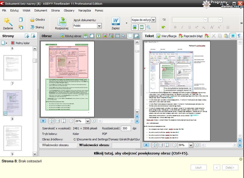Click Weryfikacja in Tekst panel
The height and width of the screenshot is (178, 244).
(x=166, y=36)
